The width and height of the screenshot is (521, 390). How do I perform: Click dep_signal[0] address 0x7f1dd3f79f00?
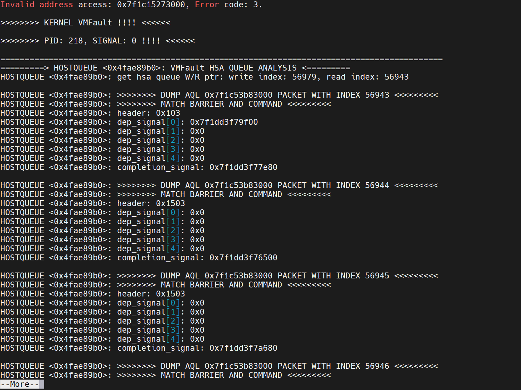[x=224, y=122]
